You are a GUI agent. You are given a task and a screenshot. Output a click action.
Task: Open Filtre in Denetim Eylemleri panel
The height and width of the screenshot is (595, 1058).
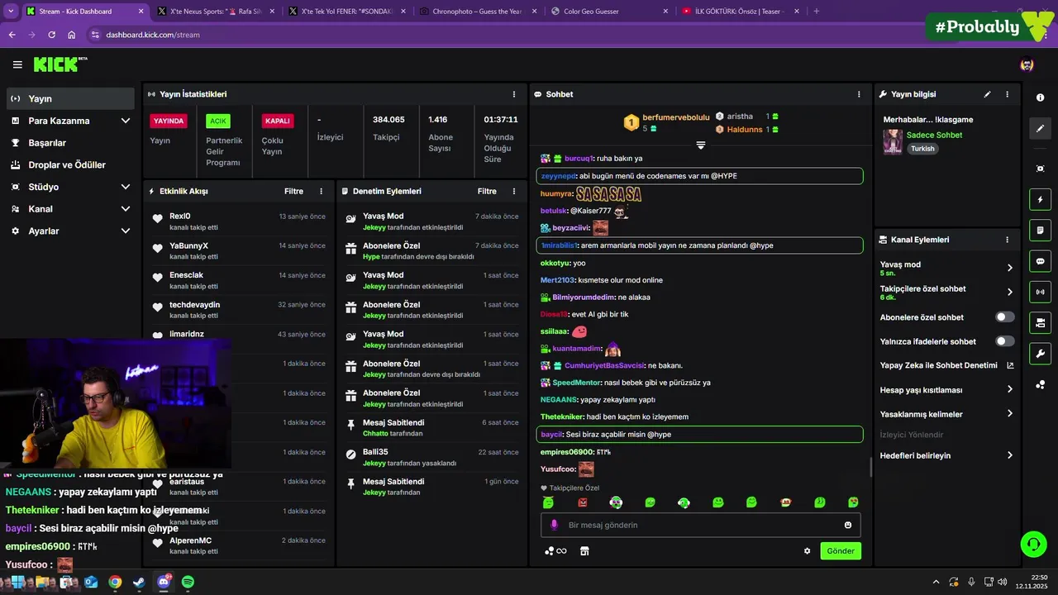(487, 191)
